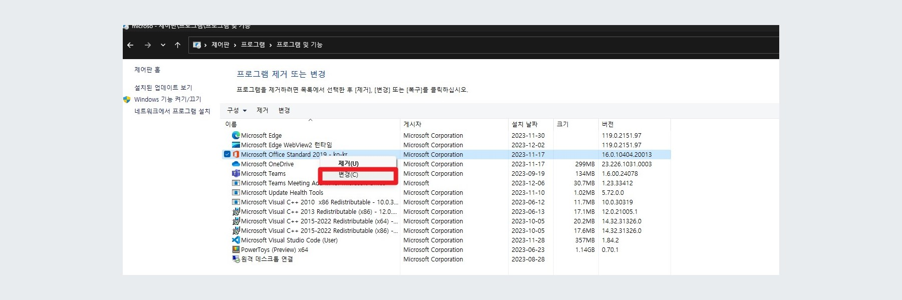Click 변경 toolbar button
The width and height of the screenshot is (902, 300).
coord(284,110)
